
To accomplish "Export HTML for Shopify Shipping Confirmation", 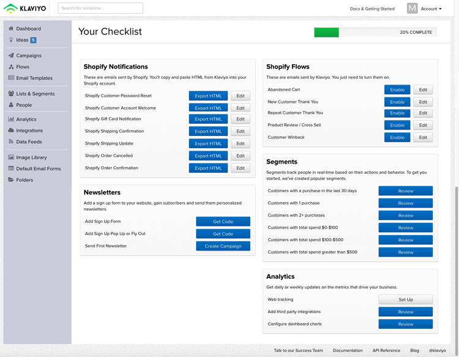I will (x=208, y=131).
